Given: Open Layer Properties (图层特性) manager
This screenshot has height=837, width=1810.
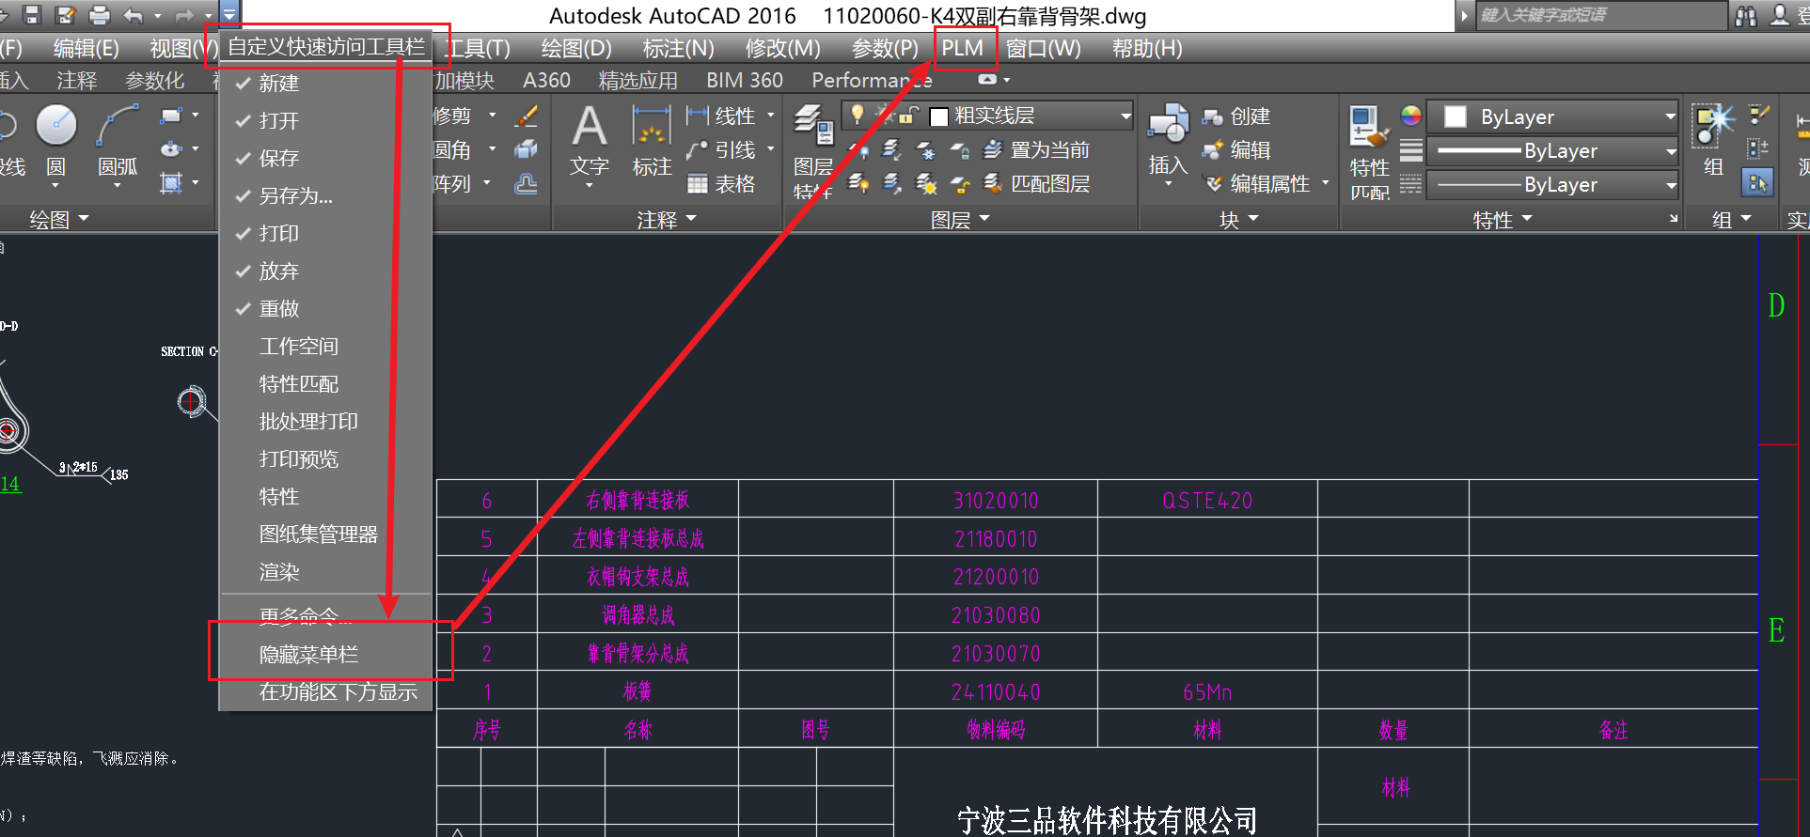Looking at the screenshot, I should point(813,150).
